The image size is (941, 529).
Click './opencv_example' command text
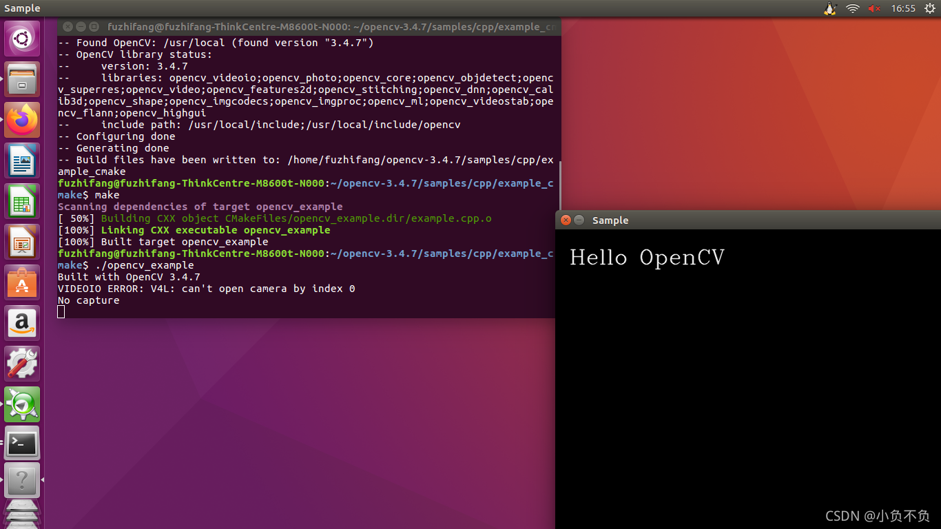click(x=145, y=265)
